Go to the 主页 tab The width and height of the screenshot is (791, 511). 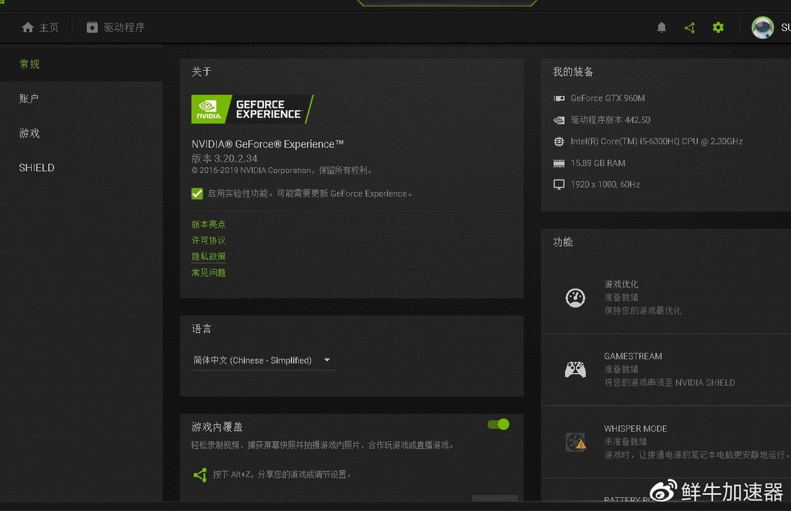(40, 27)
